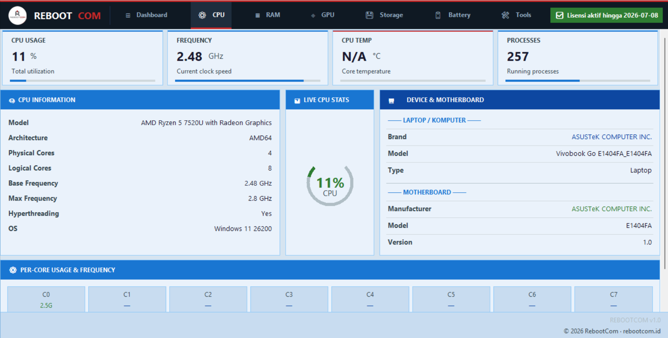Open the Storage tab

coord(385,15)
